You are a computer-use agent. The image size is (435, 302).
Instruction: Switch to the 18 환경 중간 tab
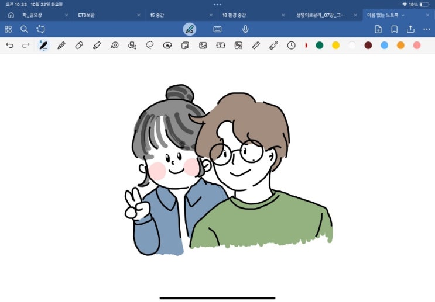[234, 15]
